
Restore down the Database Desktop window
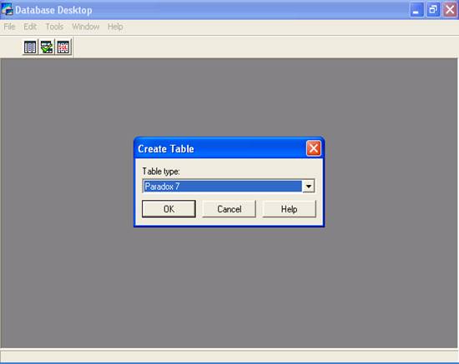tap(433, 10)
